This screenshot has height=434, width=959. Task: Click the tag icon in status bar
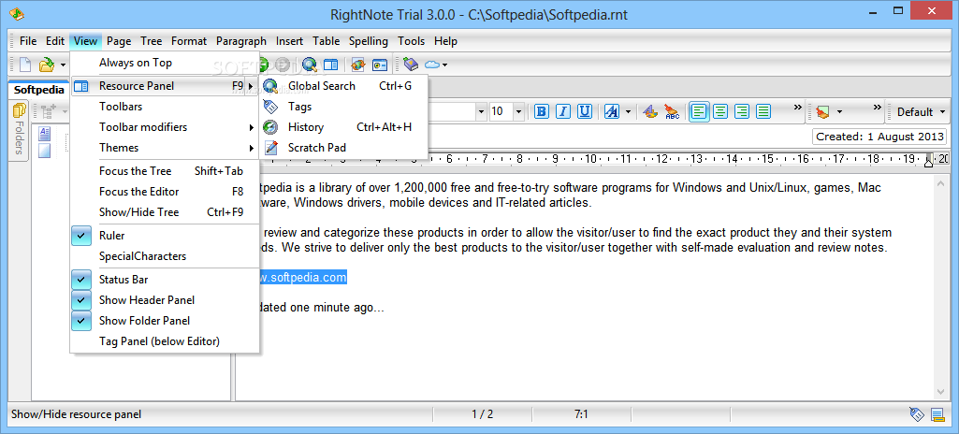[916, 414]
